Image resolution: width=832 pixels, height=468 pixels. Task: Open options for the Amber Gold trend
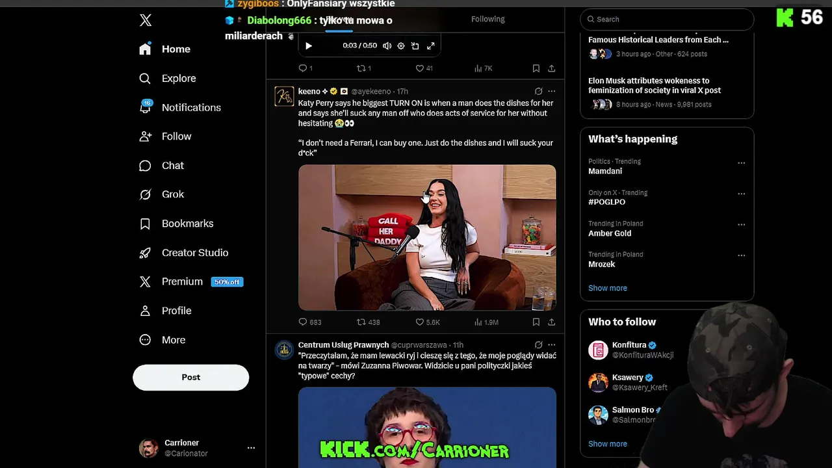pos(741,224)
